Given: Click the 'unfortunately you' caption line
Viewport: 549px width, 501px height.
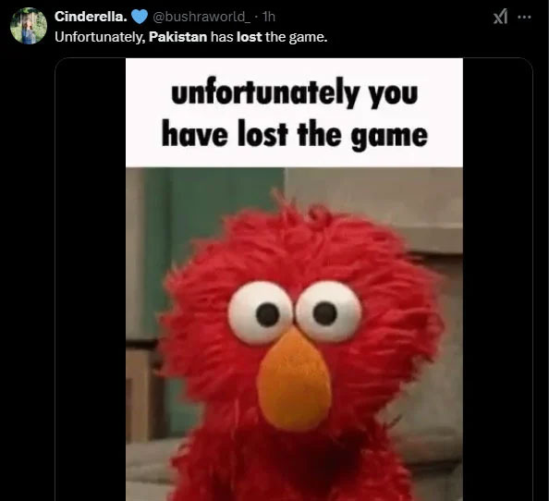Looking at the screenshot, I should tap(295, 92).
